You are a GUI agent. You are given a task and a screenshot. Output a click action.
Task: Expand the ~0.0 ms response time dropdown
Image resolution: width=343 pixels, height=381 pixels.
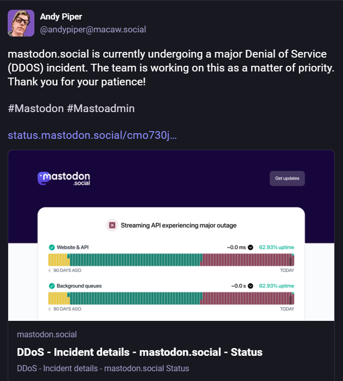251,247
